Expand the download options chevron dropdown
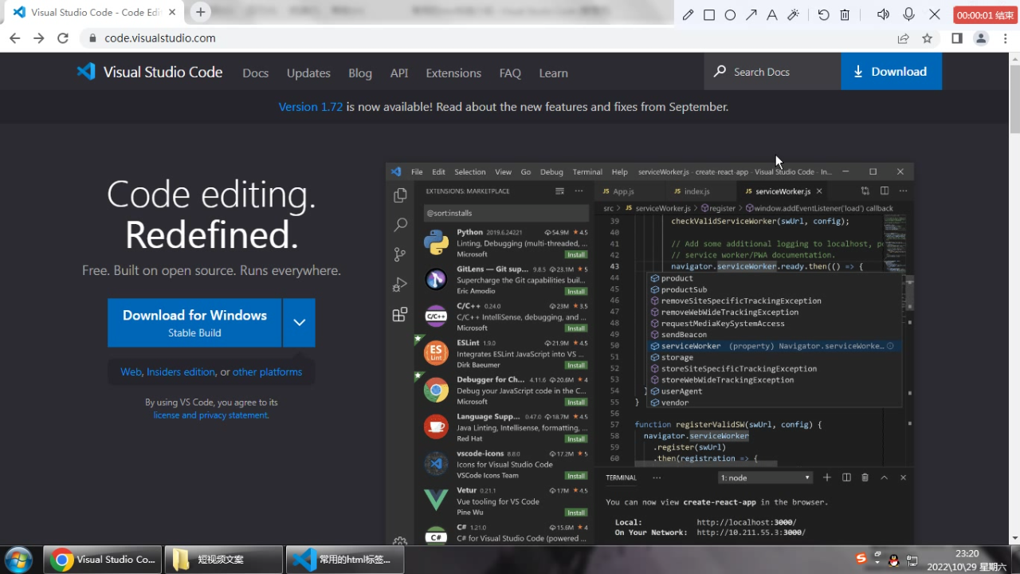 (x=299, y=323)
